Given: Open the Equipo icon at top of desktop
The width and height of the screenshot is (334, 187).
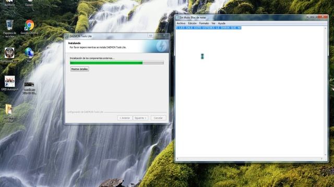Looking at the screenshot, I should (x=29, y=3).
